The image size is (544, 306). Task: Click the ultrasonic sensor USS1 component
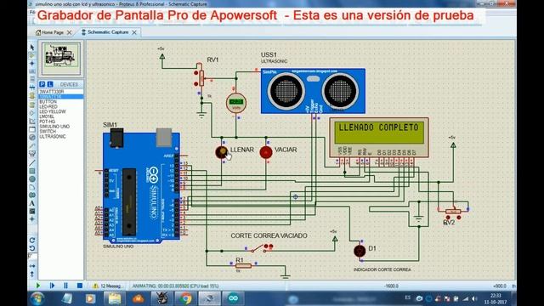(313, 91)
